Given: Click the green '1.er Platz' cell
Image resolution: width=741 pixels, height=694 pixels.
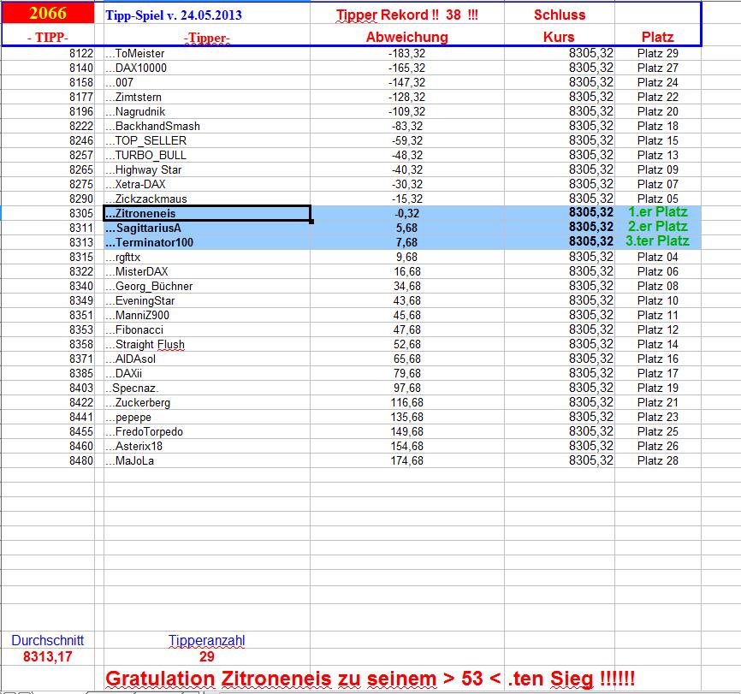Looking at the screenshot, I should [657, 212].
